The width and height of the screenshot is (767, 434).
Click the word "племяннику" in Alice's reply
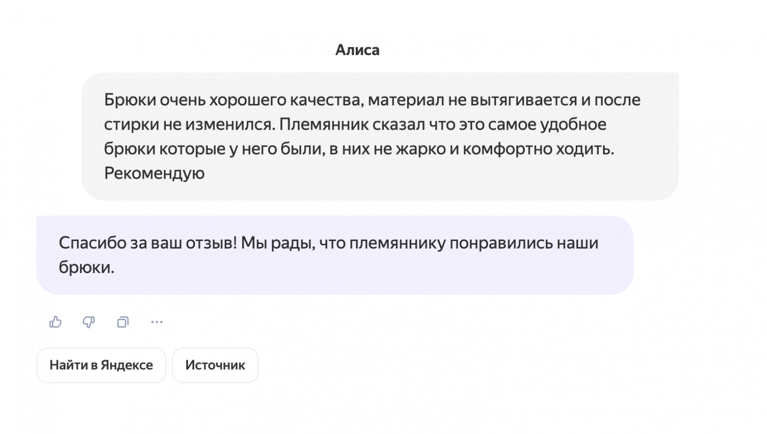click(x=397, y=243)
